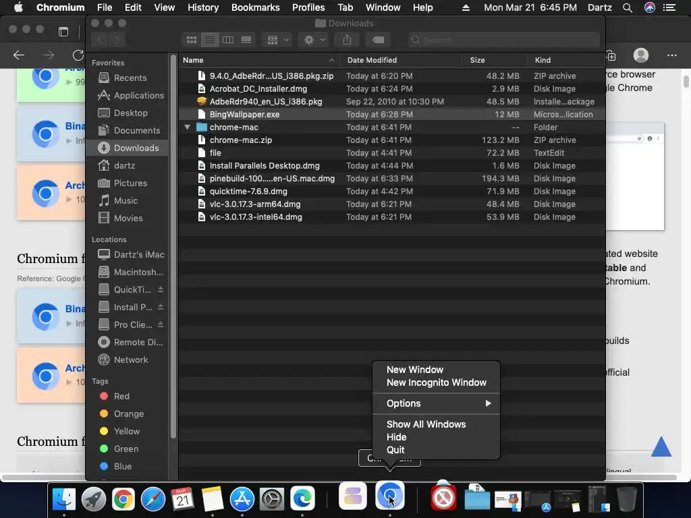Eject the QuickTi... volume in sidebar
Image resolution: width=691 pixels, height=518 pixels.
coord(161,289)
